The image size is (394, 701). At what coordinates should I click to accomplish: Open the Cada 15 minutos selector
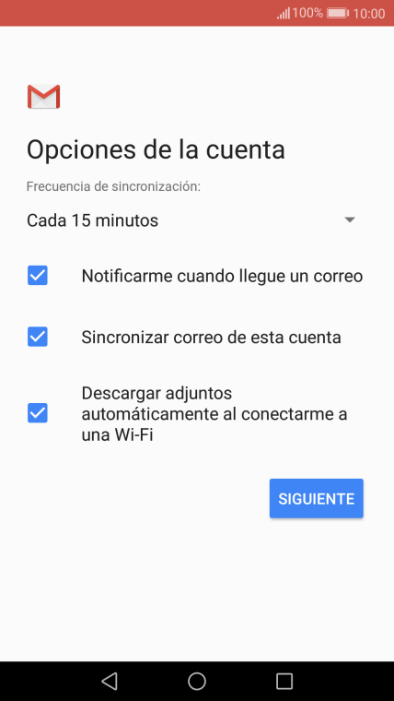click(x=191, y=220)
